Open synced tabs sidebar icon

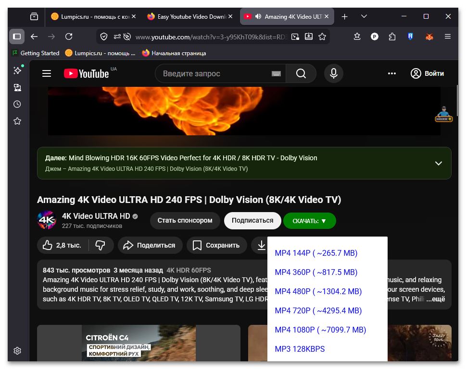pyautogui.click(x=17, y=87)
